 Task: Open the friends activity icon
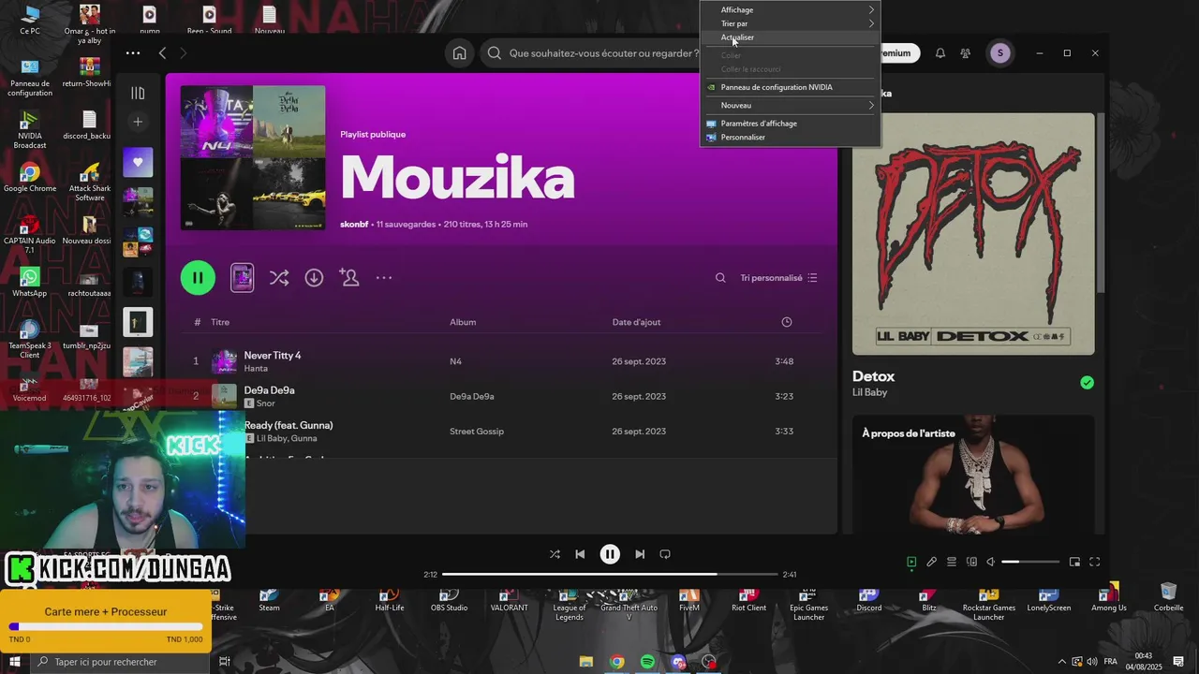point(965,53)
